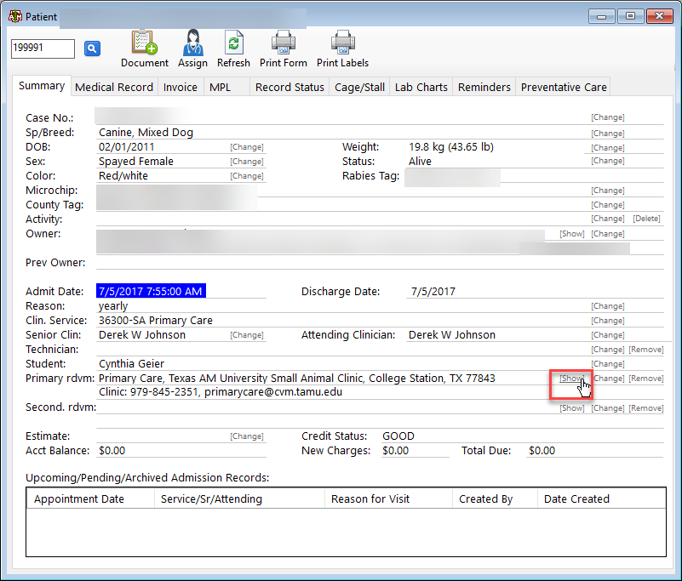Remove the Technician
The height and width of the screenshot is (581, 682).
646,350
